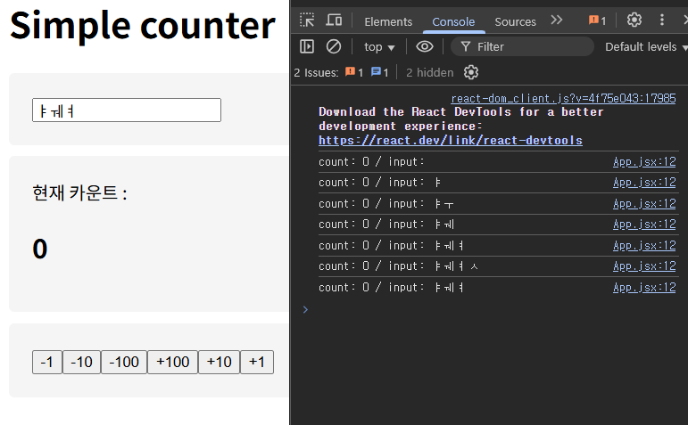
Task: Open the react-dom_client.js source link
Action: pos(563,98)
